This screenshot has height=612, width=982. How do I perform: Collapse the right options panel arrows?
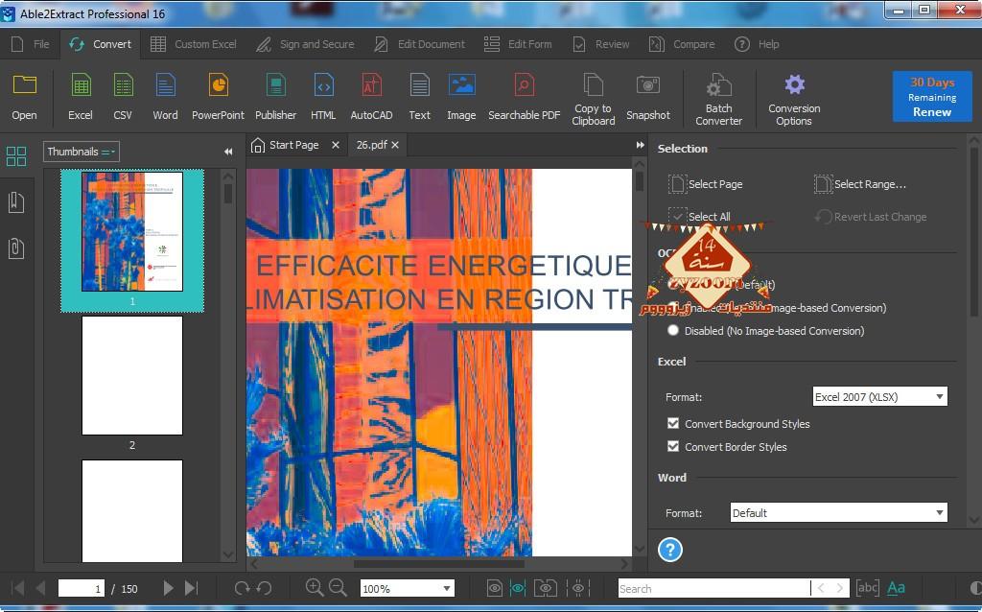(640, 145)
